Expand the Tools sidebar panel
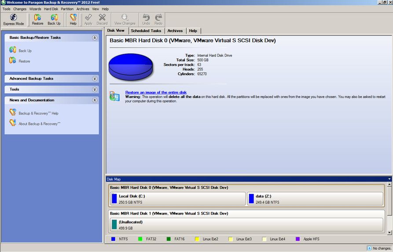The image size is (393, 252). (95, 89)
